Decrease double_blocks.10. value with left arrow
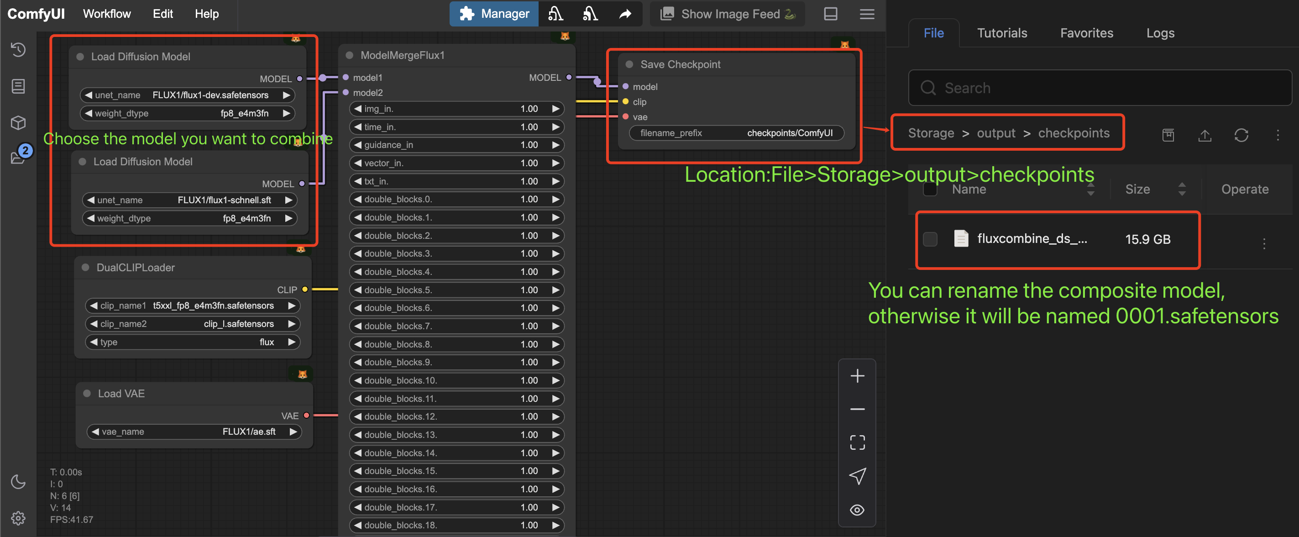1299x537 pixels. pos(357,380)
